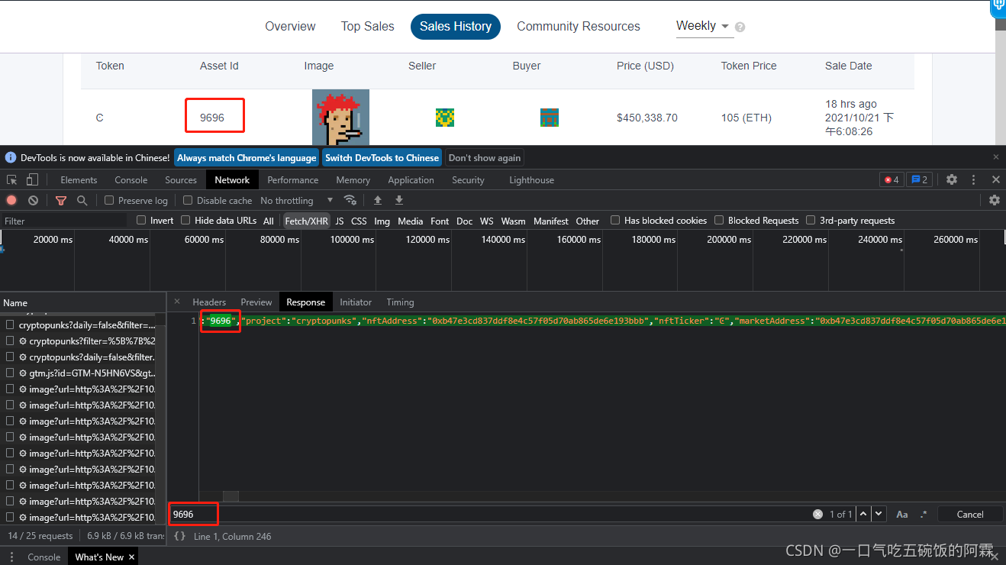Go to previous search match
Image resolution: width=1006 pixels, height=565 pixels.
863,514
